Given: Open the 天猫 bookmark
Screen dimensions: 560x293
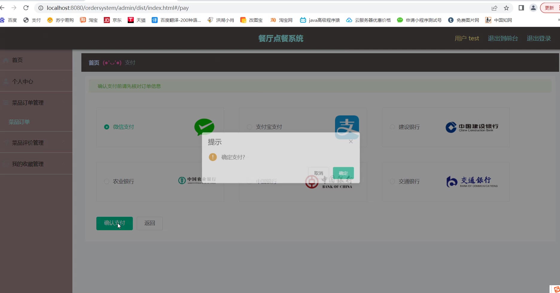Looking at the screenshot, I should coord(137,20).
